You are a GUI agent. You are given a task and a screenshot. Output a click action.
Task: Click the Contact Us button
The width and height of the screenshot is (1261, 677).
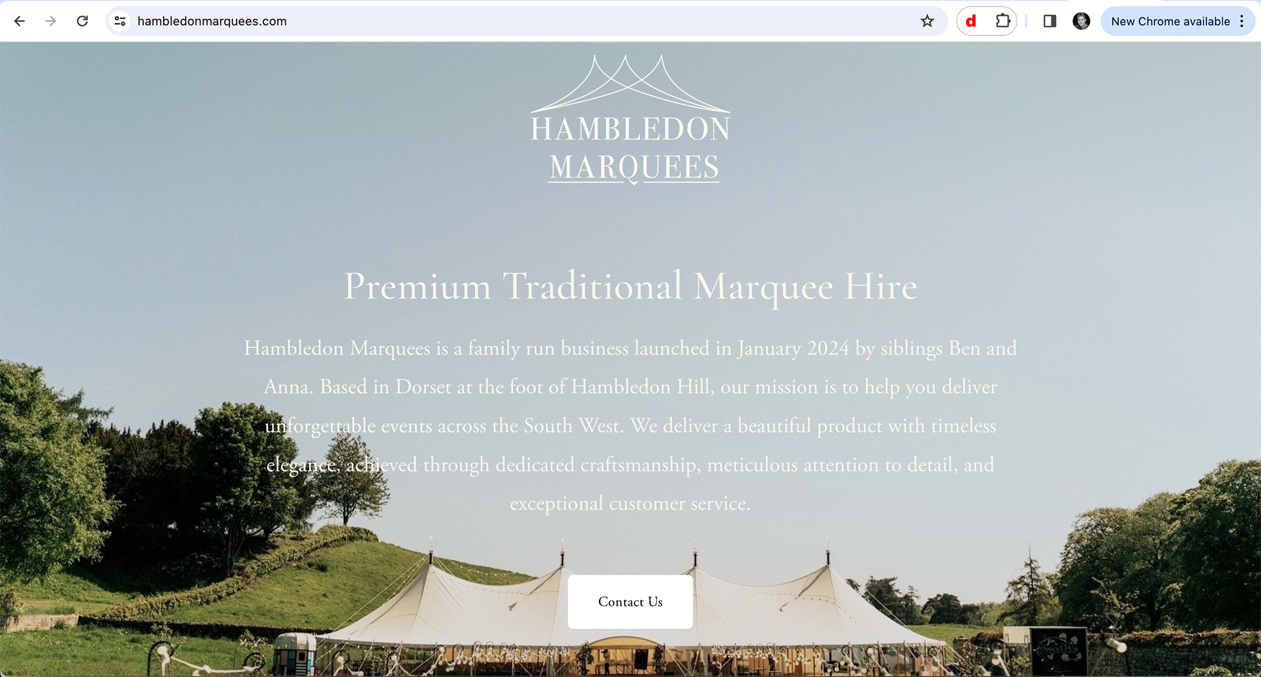(x=630, y=601)
